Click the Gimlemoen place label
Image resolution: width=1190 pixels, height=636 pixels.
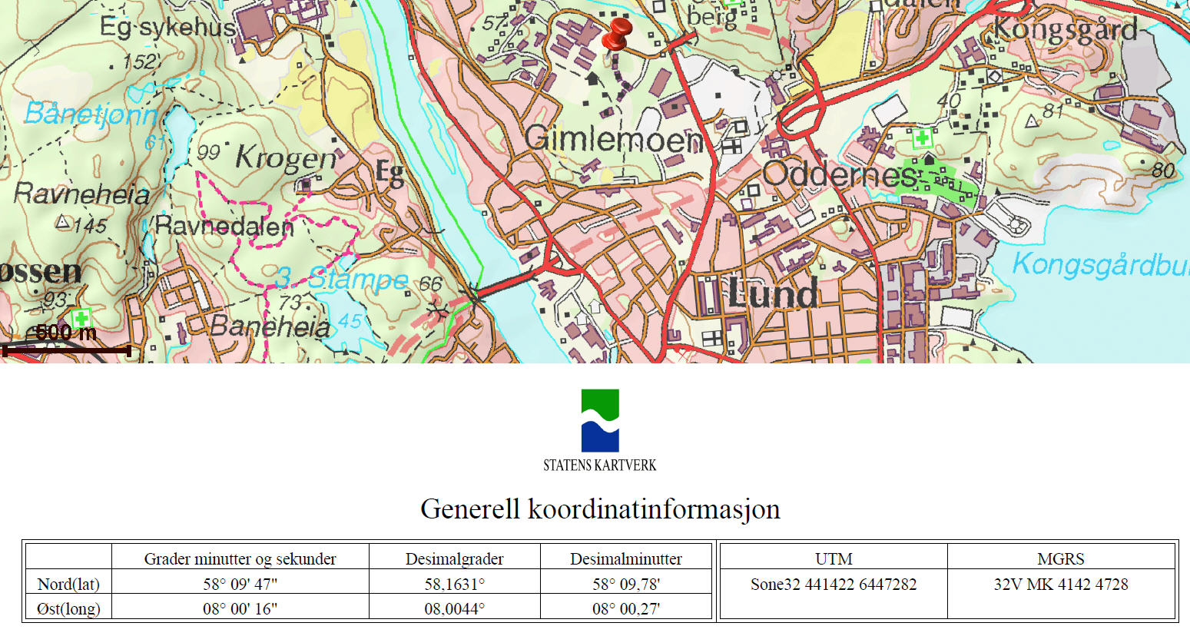point(614,140)
